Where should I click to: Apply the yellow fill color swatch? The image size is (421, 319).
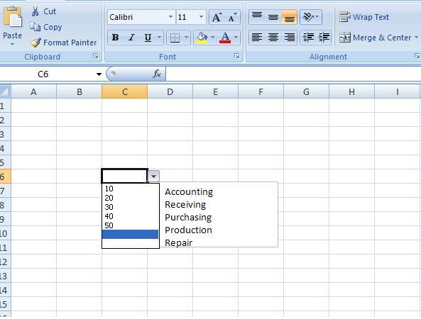(x=202, y=38)
